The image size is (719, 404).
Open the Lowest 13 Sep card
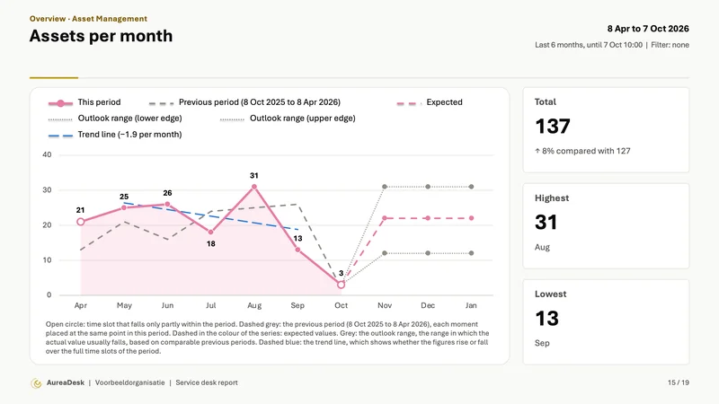606,322
